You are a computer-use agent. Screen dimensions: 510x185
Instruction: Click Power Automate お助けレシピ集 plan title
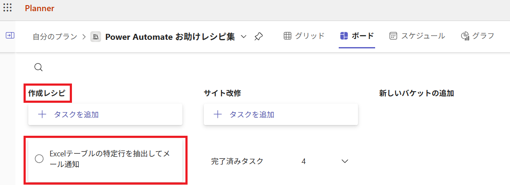coord(170,37)
